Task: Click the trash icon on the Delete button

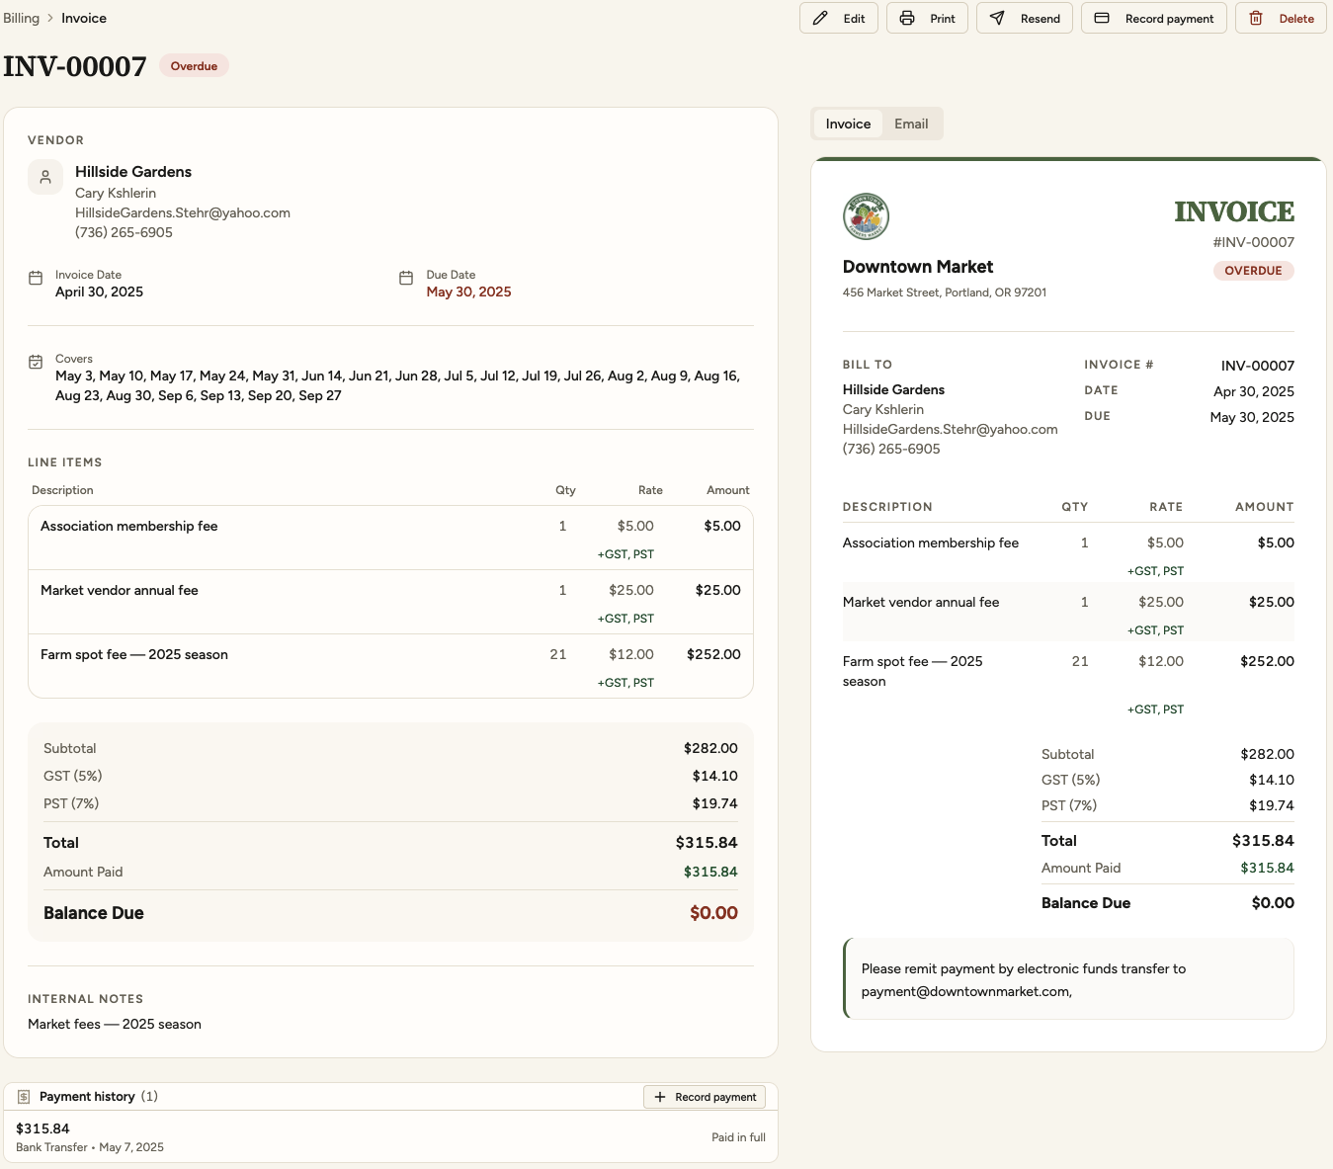Action: pos(1256,18)
